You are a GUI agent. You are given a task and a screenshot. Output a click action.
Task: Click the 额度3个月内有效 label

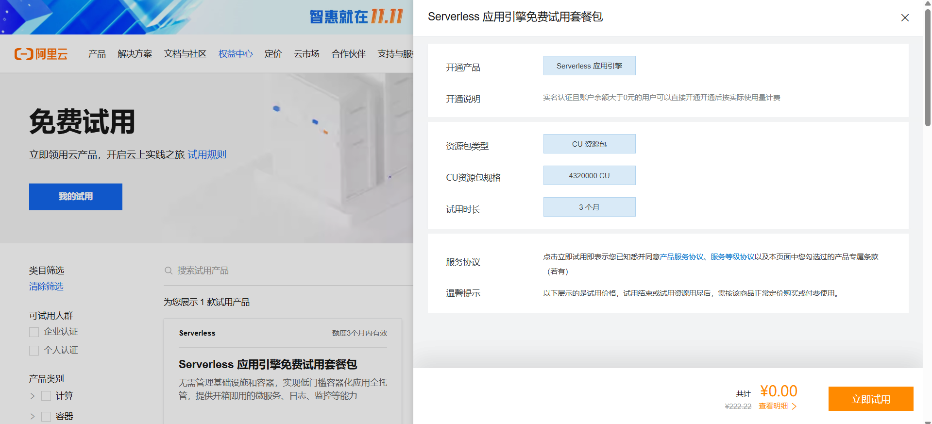[359, 333]
